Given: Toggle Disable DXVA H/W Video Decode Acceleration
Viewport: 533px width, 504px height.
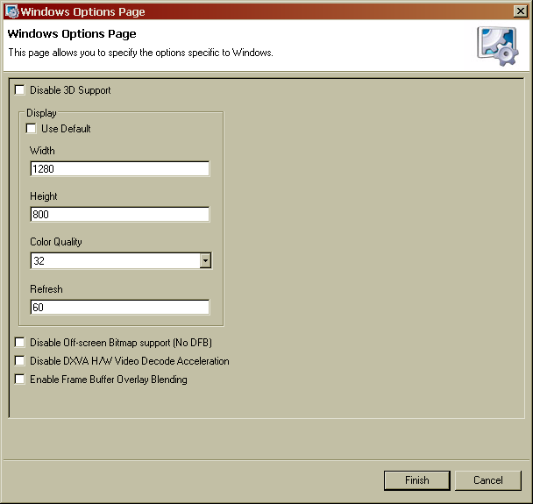Looking at the screenshot, I should 19,360.
